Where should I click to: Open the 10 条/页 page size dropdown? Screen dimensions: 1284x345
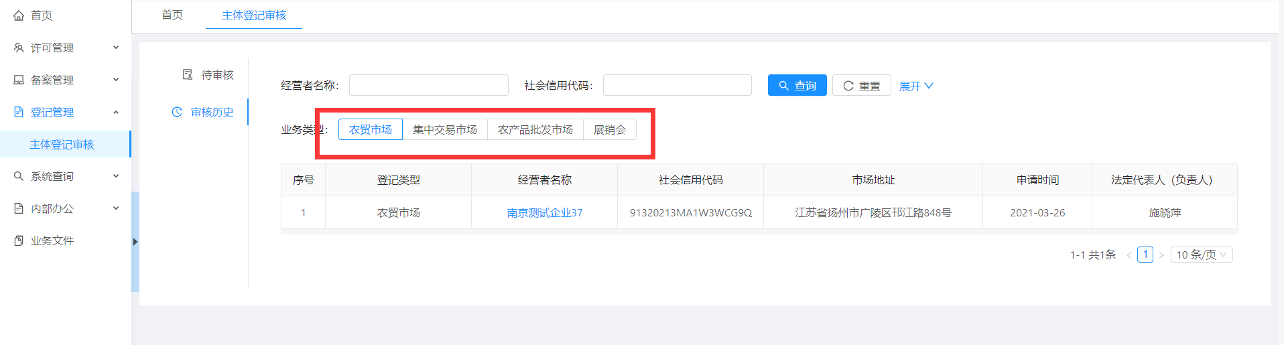pos(1201,255)
